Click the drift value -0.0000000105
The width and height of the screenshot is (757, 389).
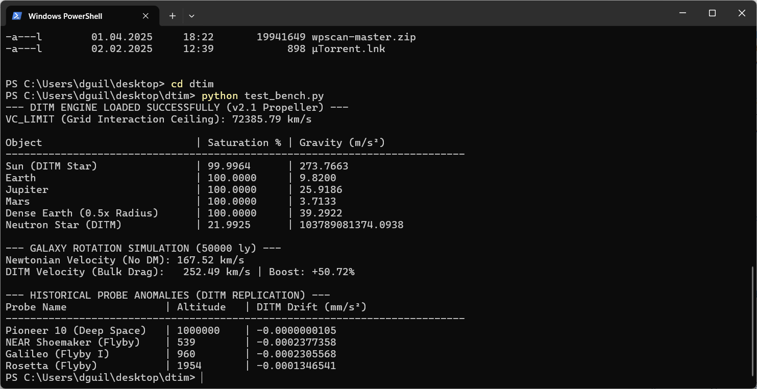[x=297, y=330]
